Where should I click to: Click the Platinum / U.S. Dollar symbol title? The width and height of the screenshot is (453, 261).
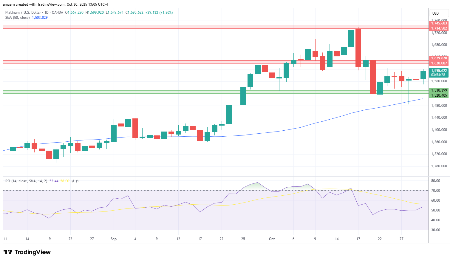[23, 13]
